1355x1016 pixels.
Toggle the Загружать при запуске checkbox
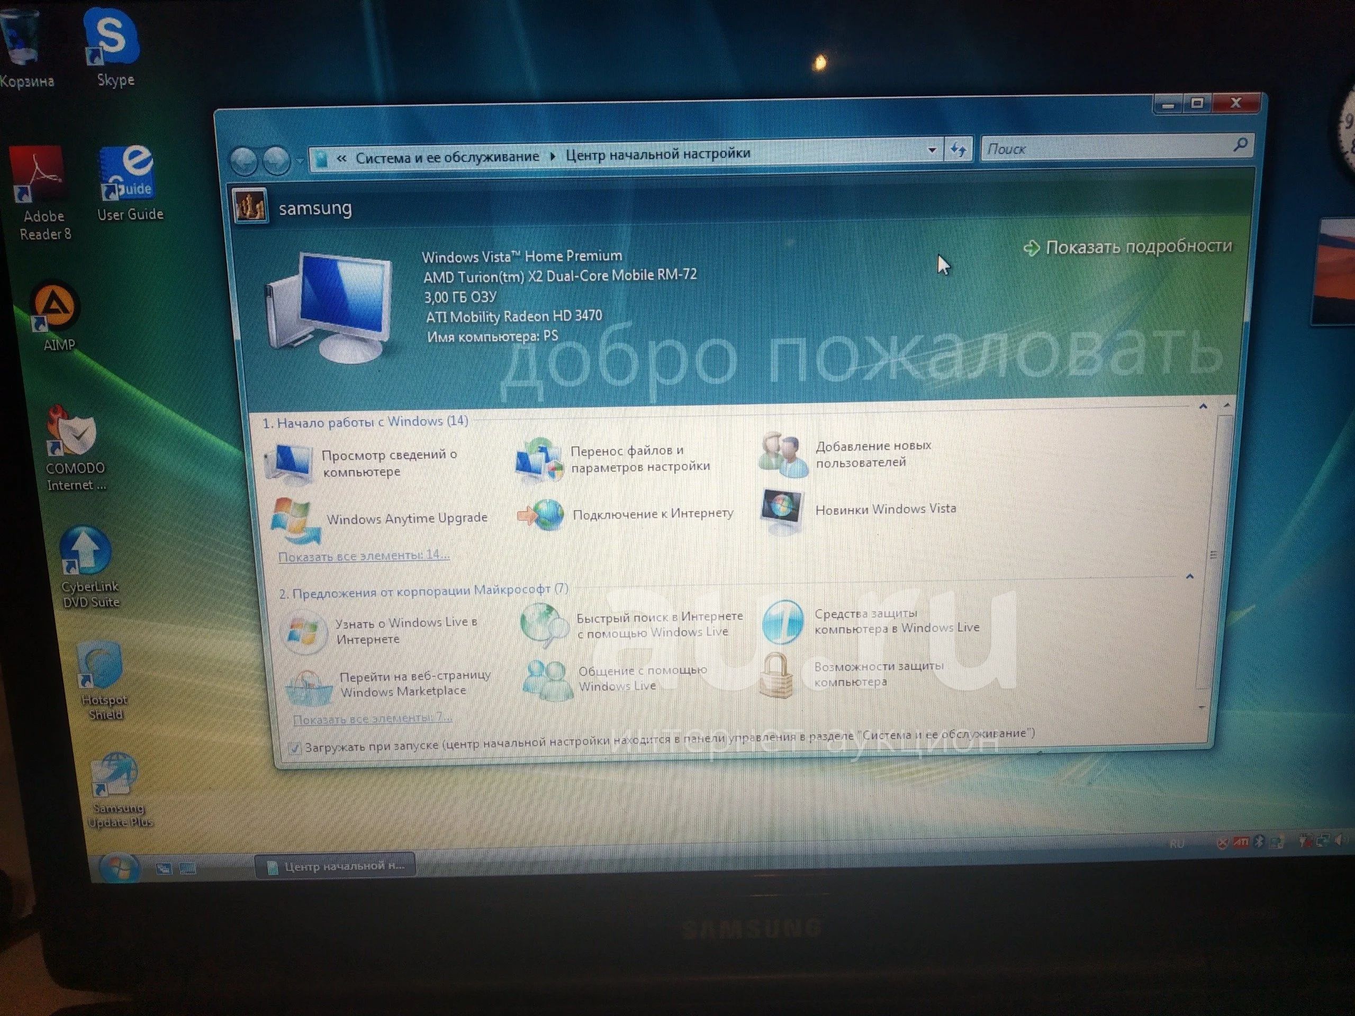[295, 747]
